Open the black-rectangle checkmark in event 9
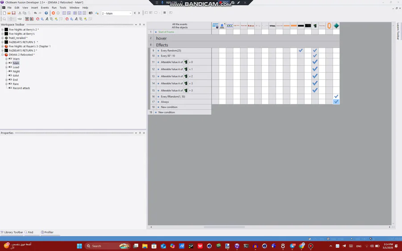The width and height of the screenshot is (402, 251). (301, 50)
